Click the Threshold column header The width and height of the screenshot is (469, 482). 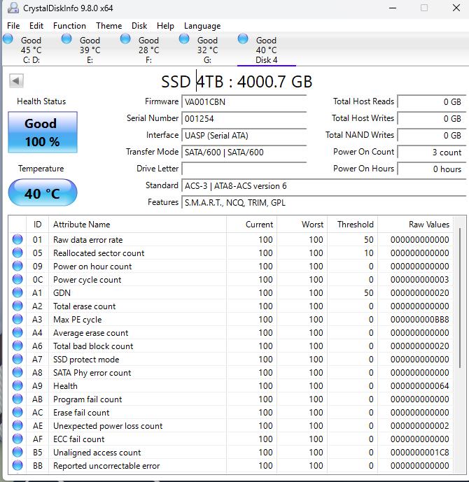point(352,224)
